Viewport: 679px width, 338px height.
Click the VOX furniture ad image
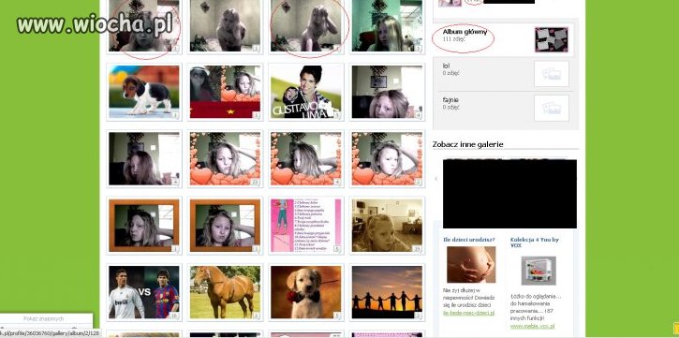(x=539, y=271)
